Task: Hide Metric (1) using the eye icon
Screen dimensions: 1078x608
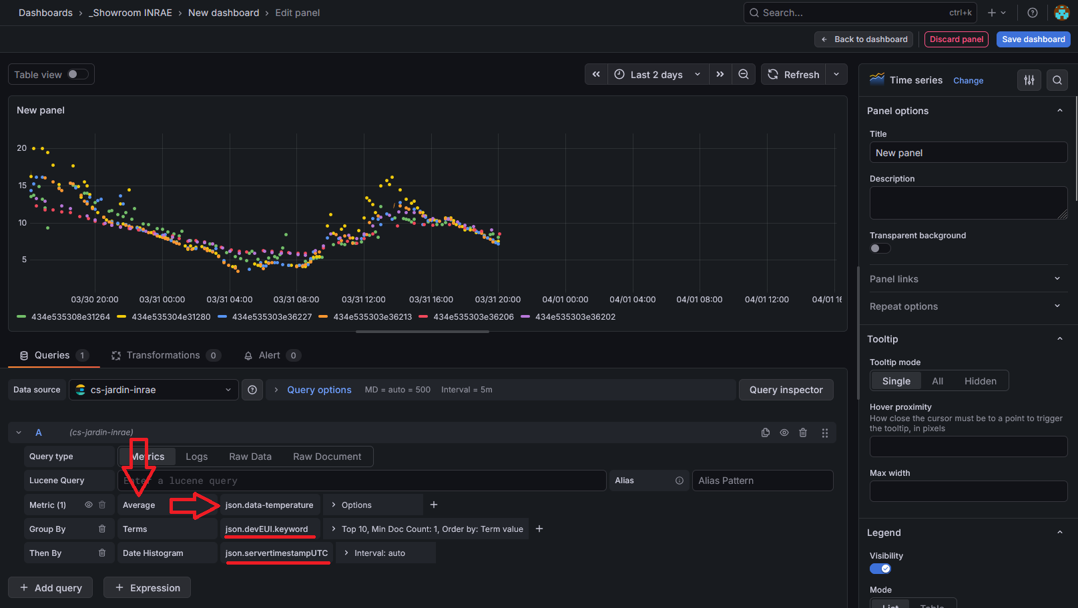Action: click(88, 505)
